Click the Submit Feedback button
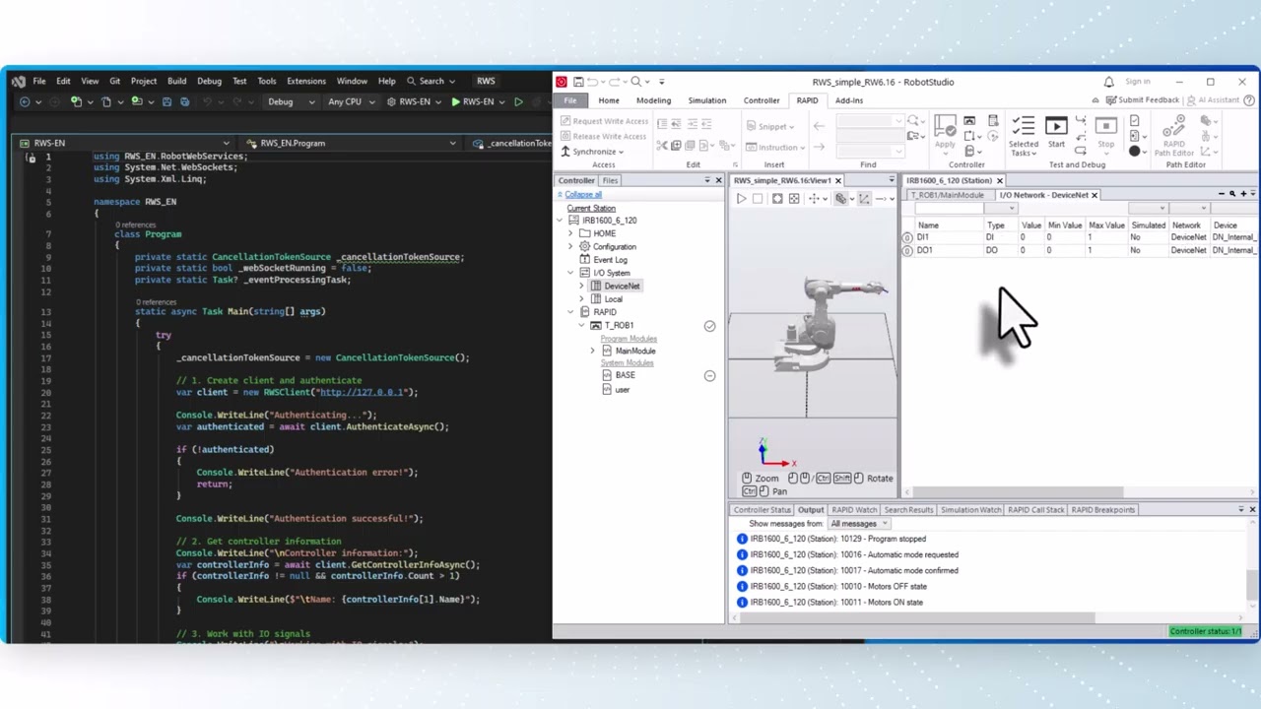The image size is (1261, 709). tap(1142, 100)
